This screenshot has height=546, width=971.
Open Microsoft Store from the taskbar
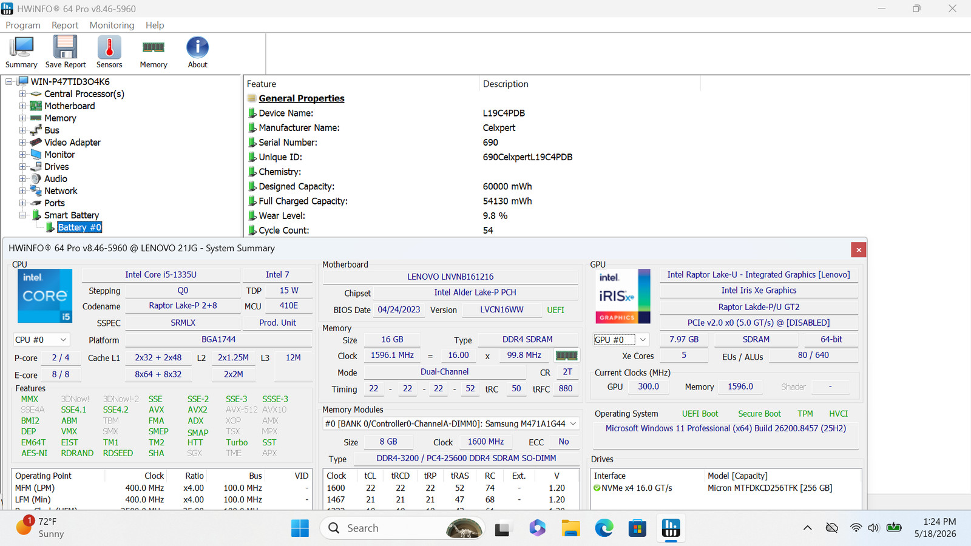click(x=637, y=528)
